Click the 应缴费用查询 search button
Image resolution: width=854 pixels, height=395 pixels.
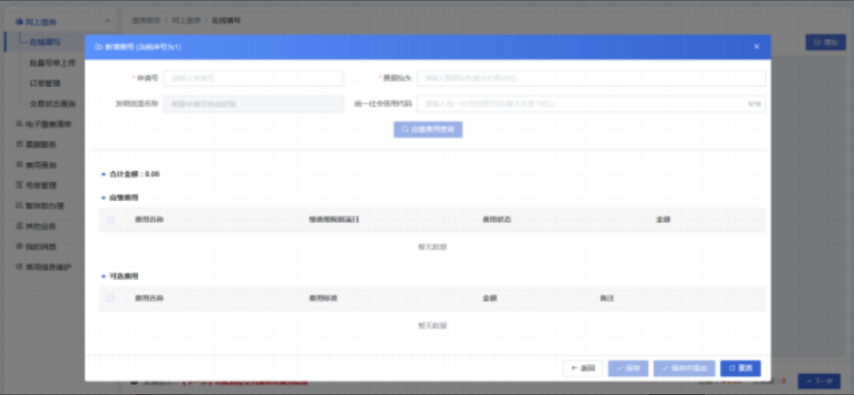click(x=428, y=130)
